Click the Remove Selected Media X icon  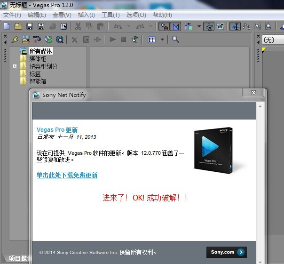click(75, 40)
